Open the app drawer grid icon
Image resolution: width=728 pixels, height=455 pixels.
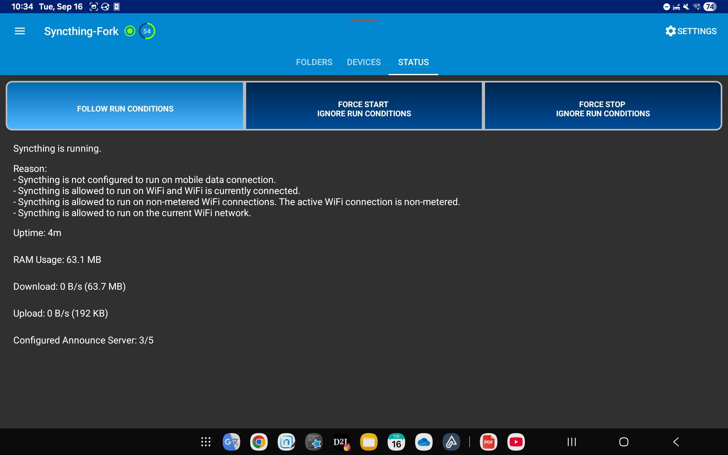[x=206, y=442]
